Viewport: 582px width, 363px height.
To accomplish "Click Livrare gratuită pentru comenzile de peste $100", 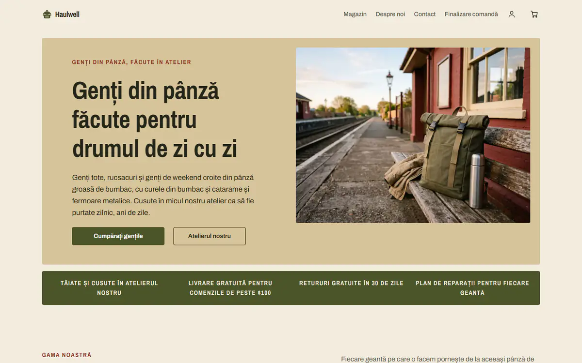I will [x=230, y=288].
